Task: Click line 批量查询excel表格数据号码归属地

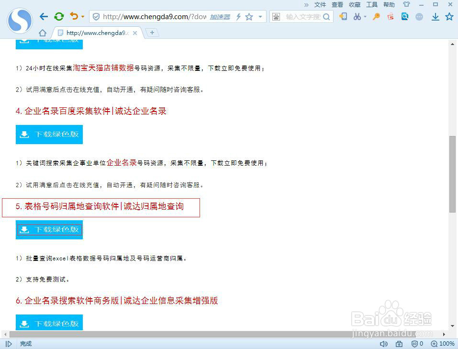Action: pos(101,259)
